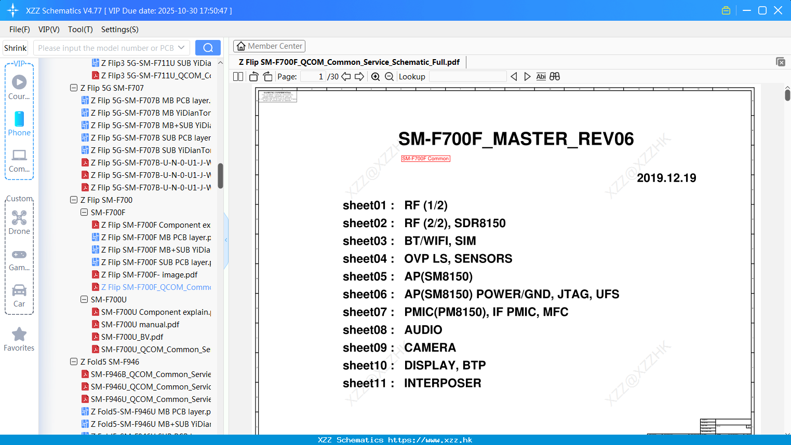Open Z Flip SM-F700F MB PCB layer file
This screenshot has width=791, height=445.
(151, 238)
